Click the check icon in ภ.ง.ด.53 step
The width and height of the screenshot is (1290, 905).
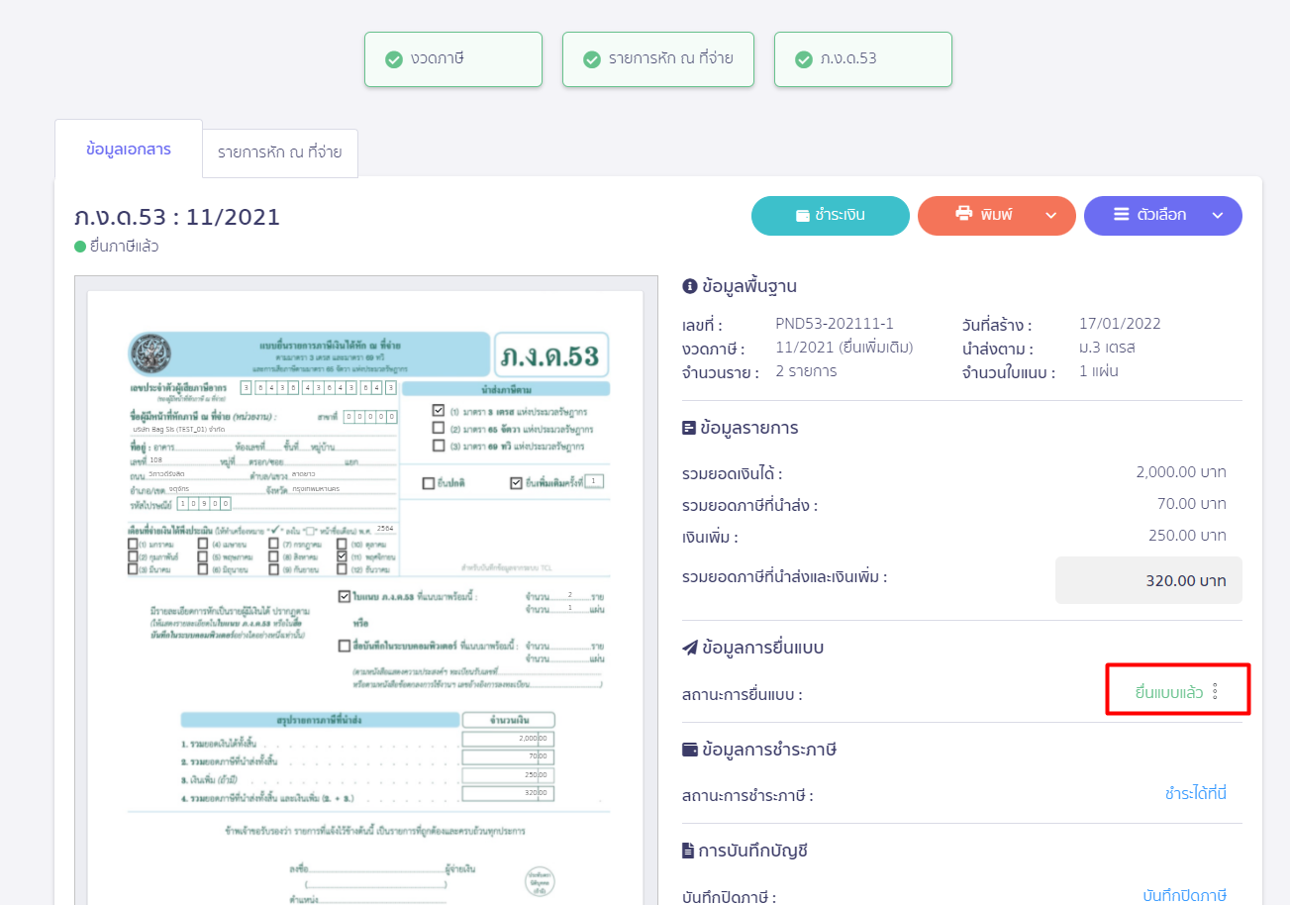click(x=803, y=59)
